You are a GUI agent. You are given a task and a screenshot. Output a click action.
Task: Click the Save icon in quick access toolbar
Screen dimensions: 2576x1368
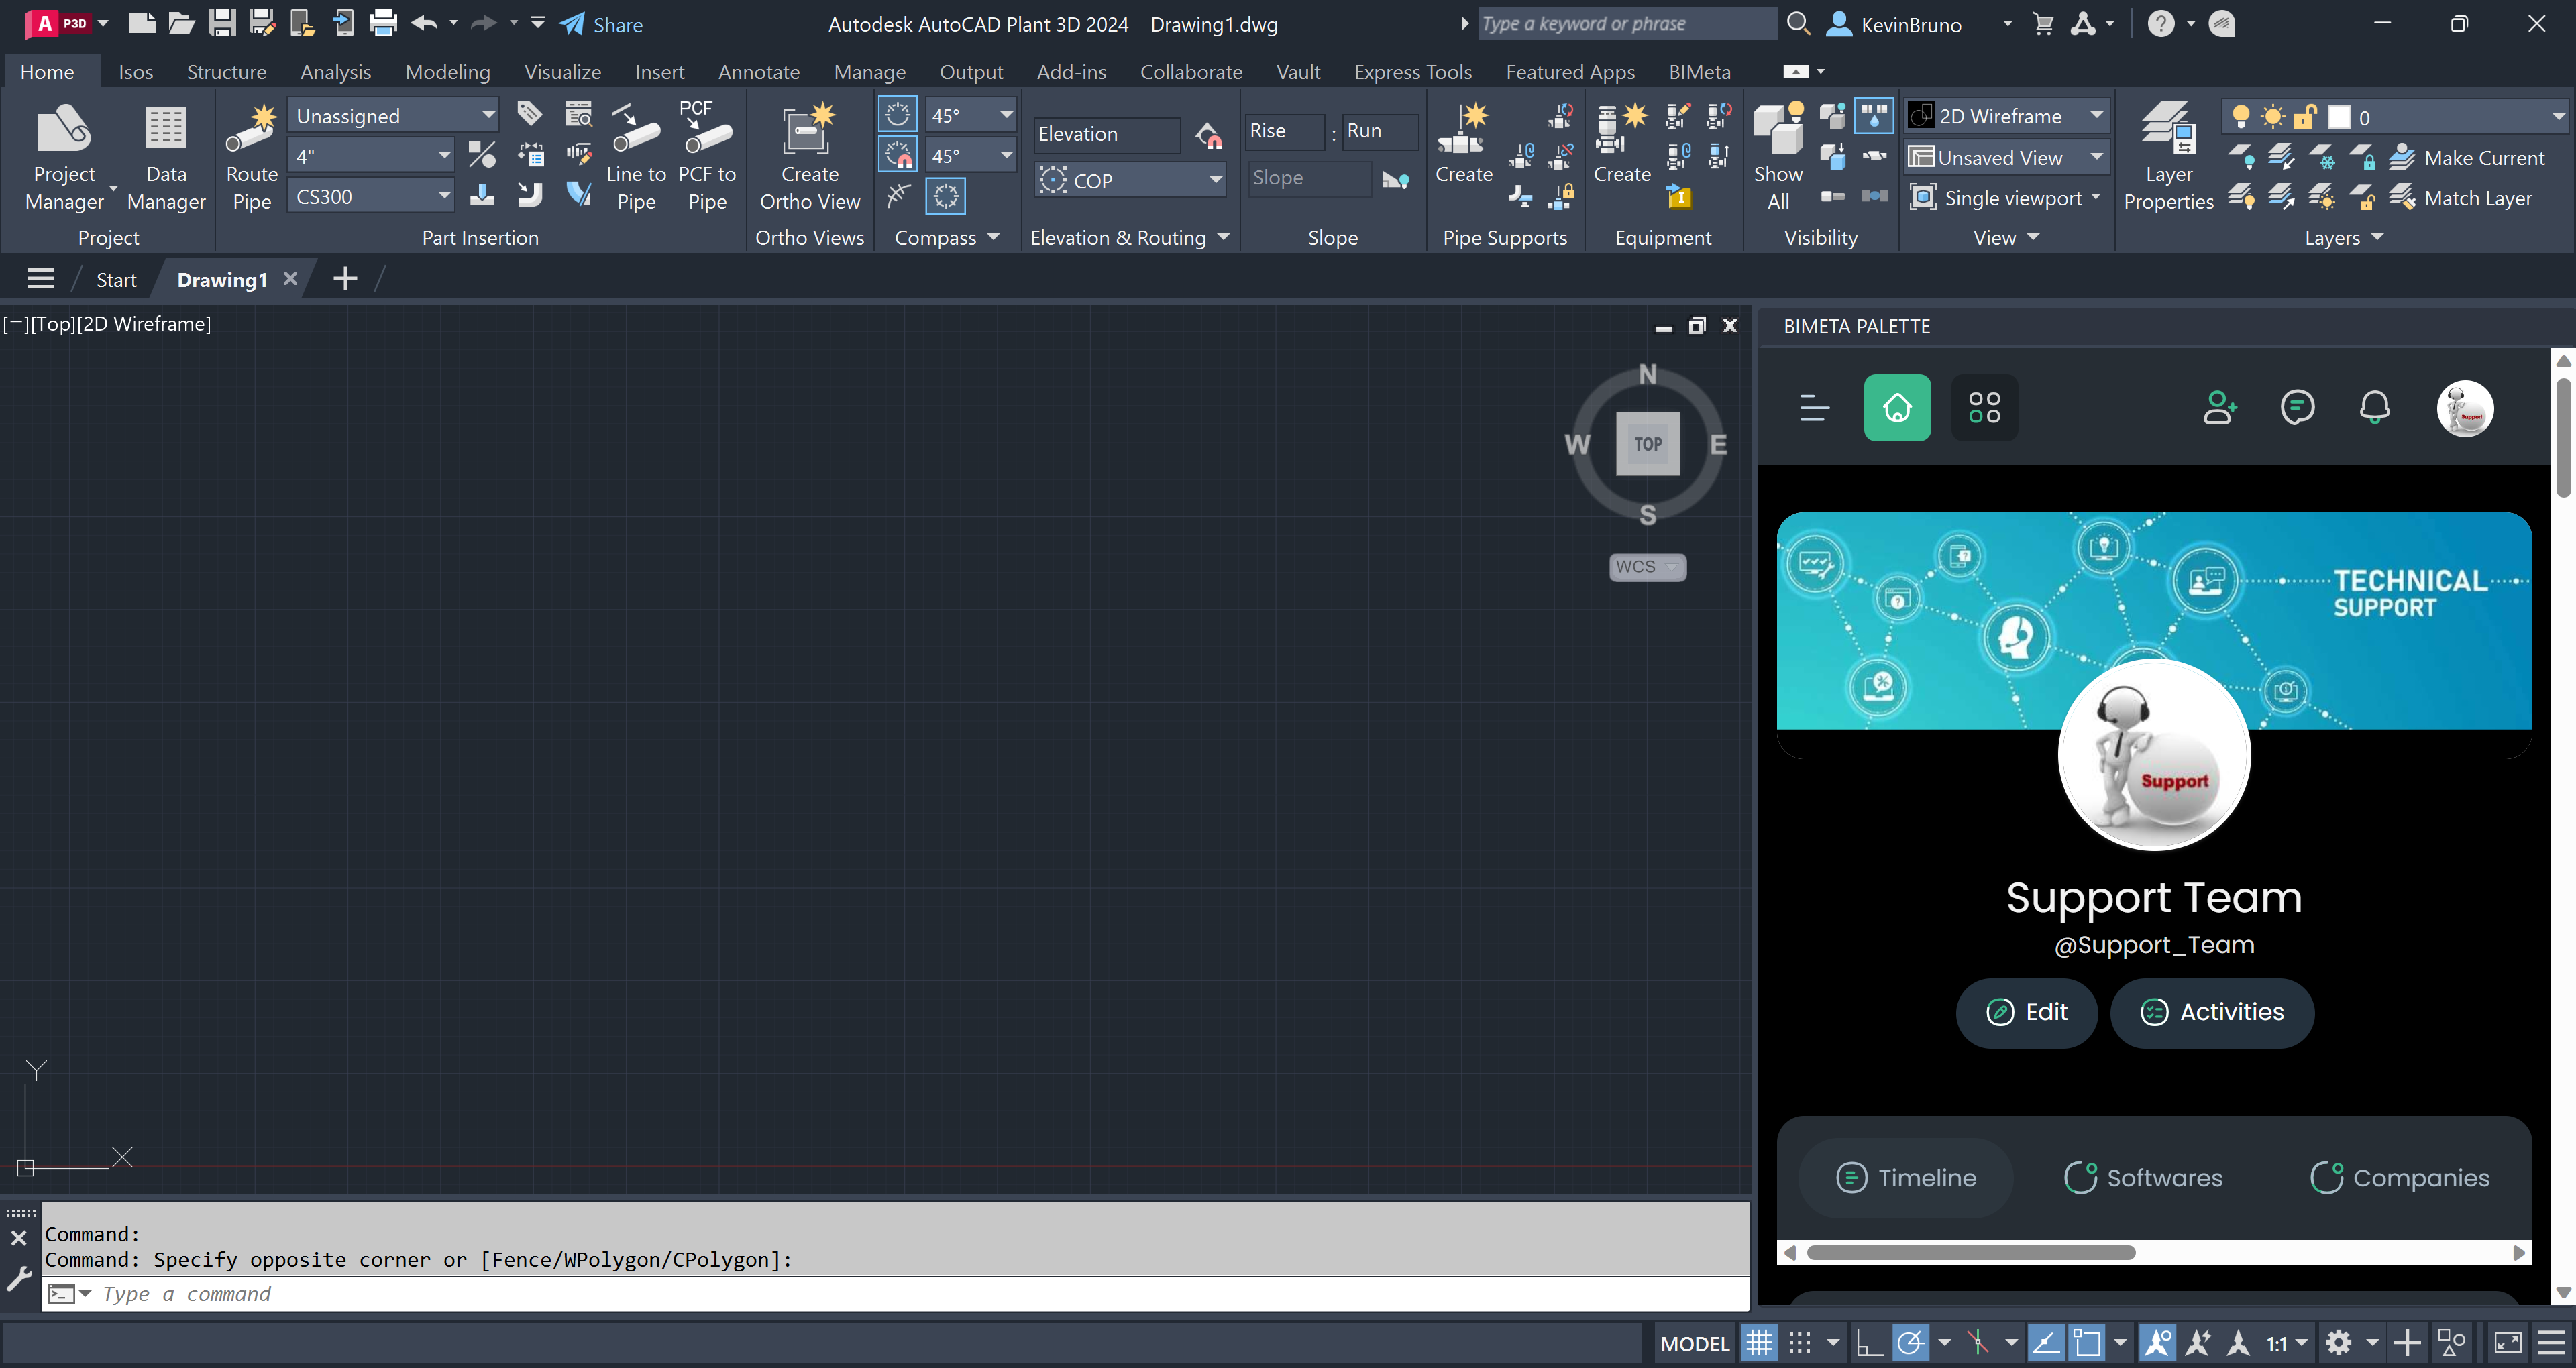click(222, 23)
